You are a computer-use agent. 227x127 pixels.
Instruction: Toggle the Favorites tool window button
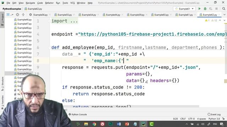(2, 103)
